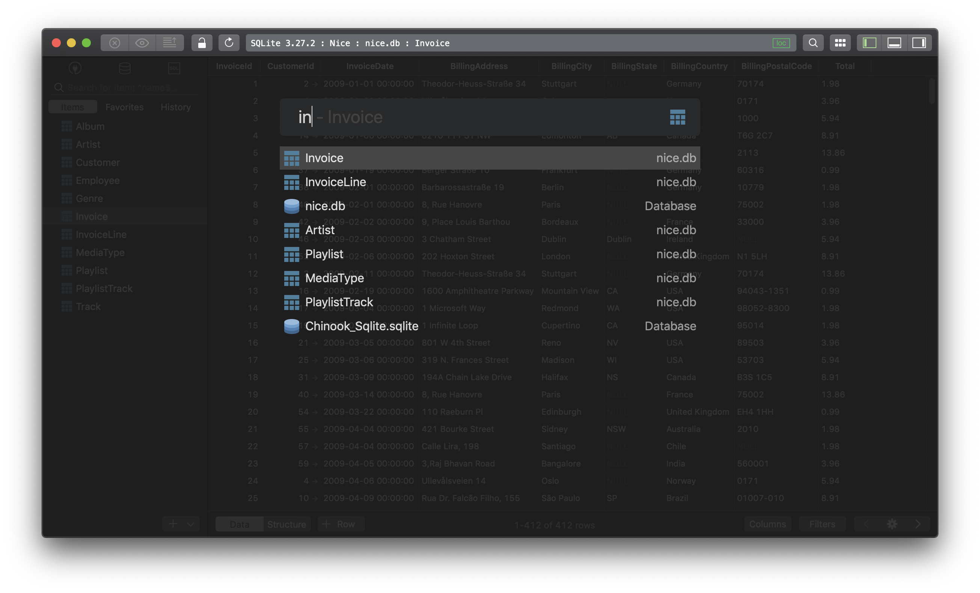Toggle the loc badge in the titlebar
This screenshot has width=980, height=593.
[x=781, y=43]
